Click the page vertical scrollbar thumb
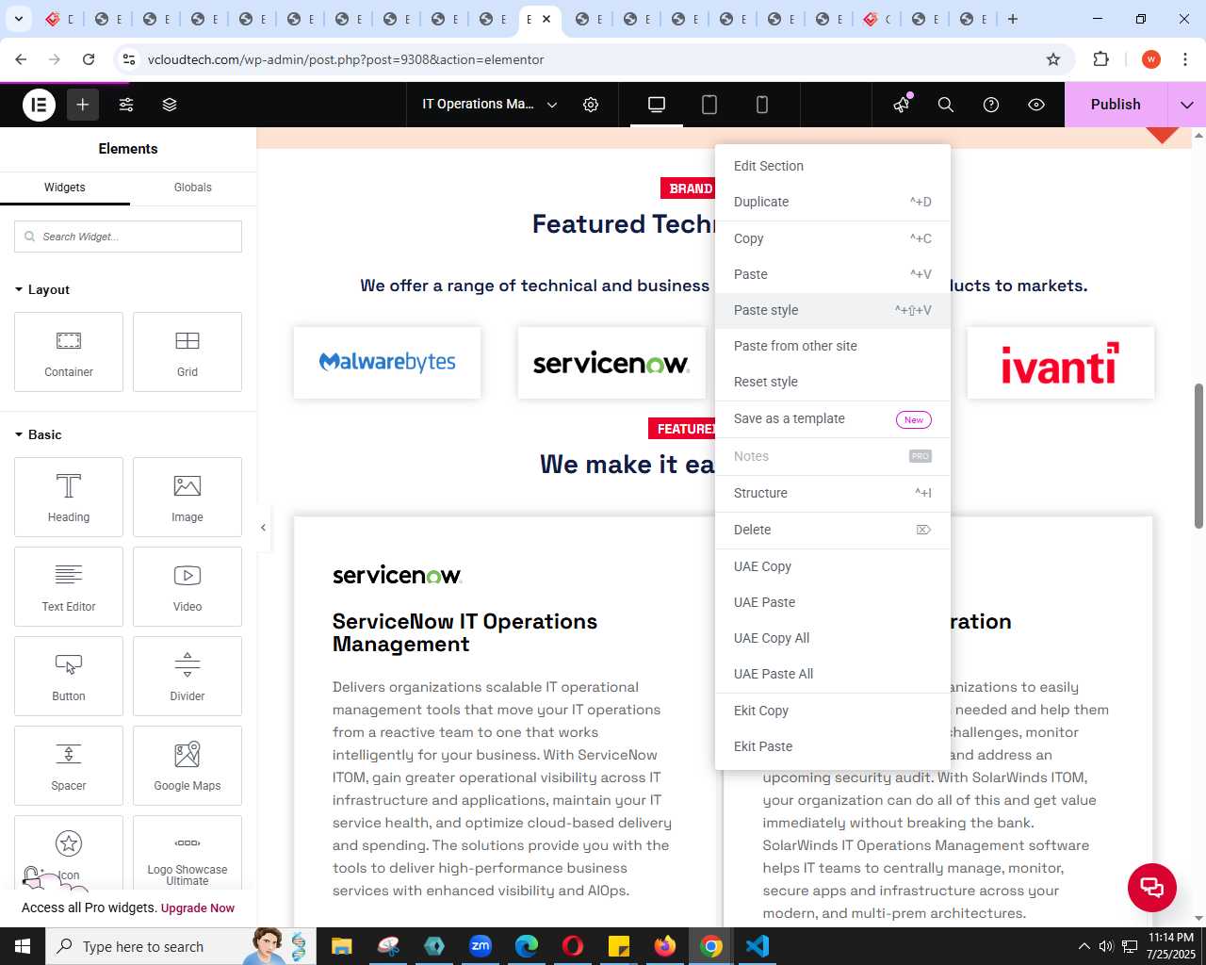Screen dimensions: 1206x965 pos(1198,455)
